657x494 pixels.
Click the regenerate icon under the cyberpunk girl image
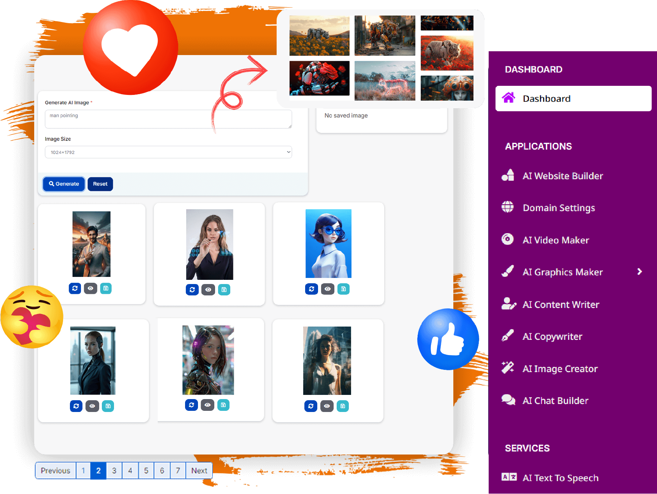point(192,405)
